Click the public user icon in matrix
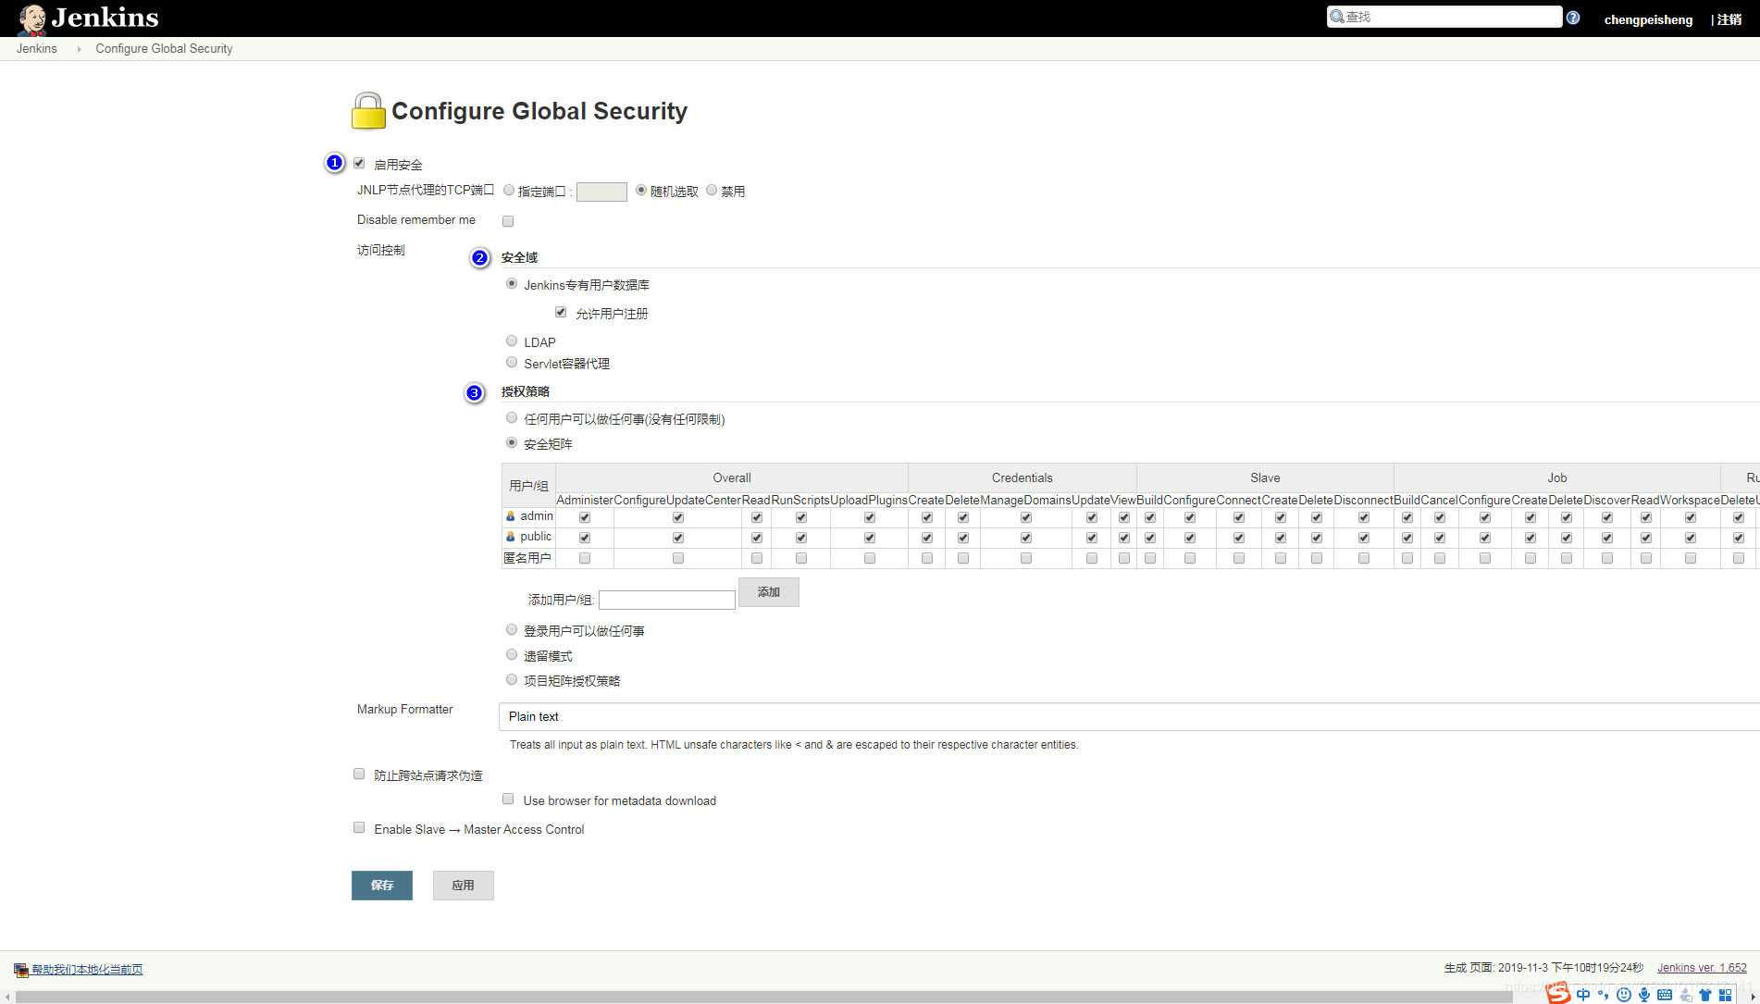The height and width of the screenshot is (1004, 1760). coord(510,537)
